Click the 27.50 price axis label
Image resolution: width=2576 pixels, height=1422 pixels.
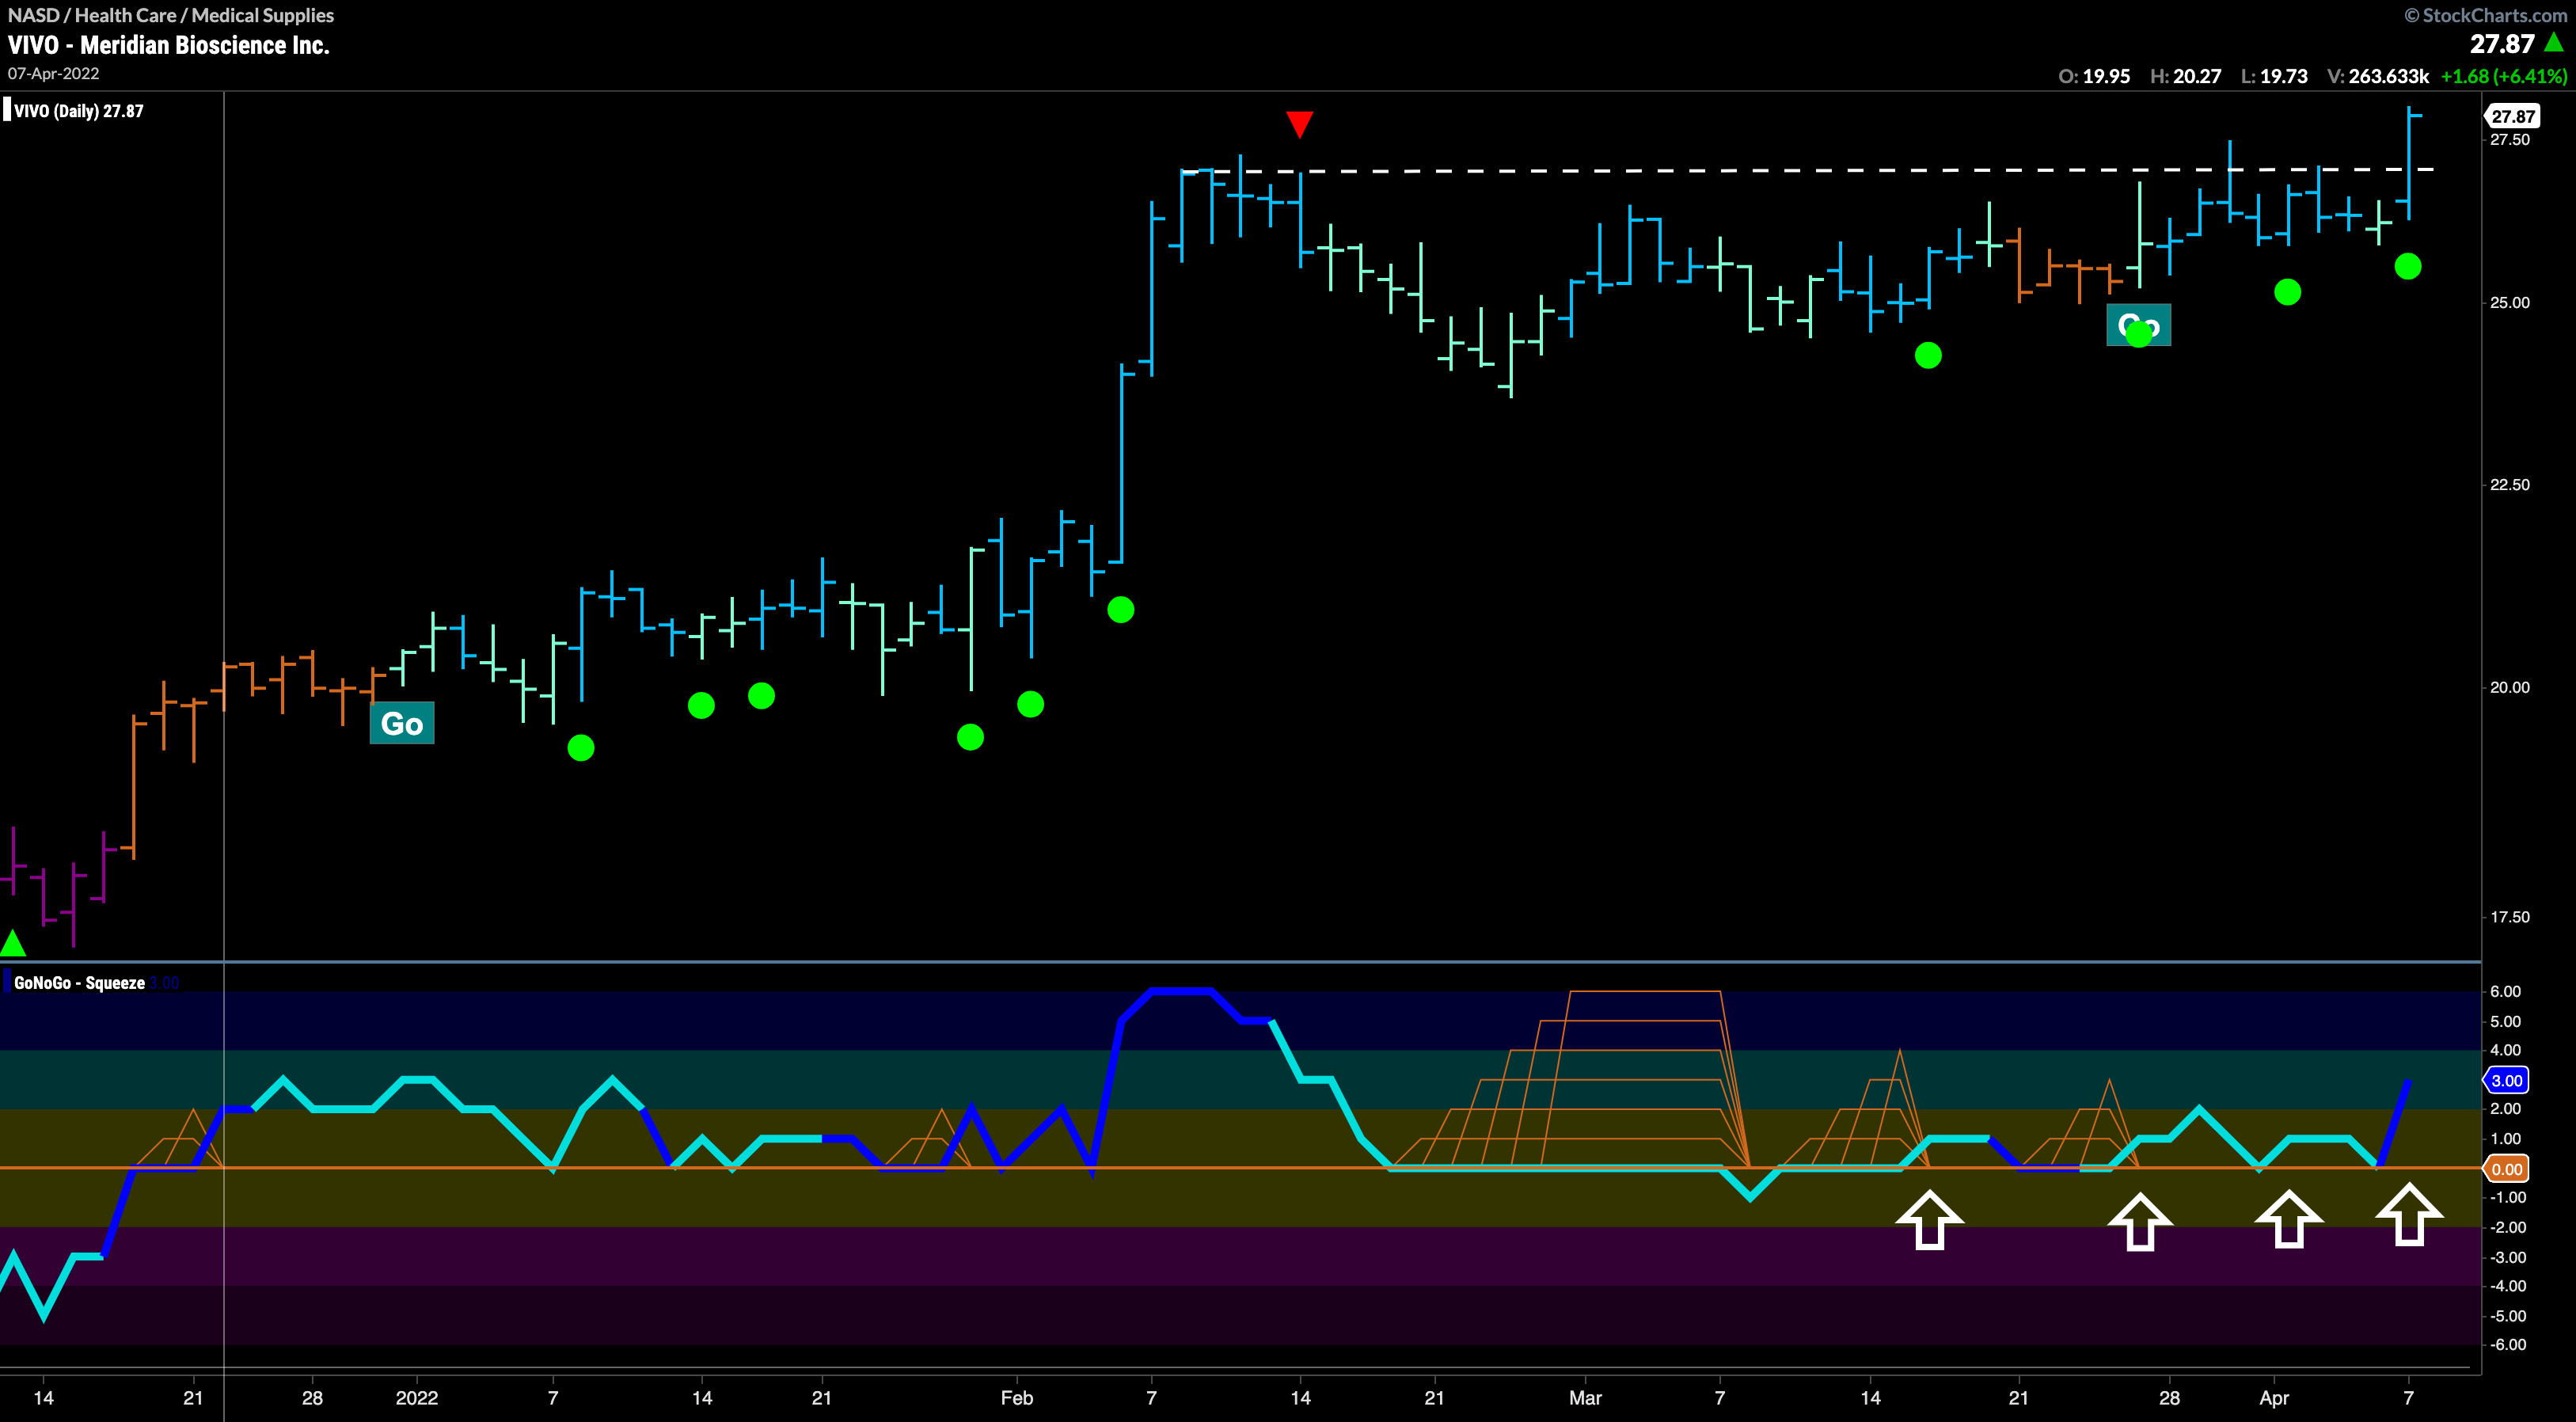(x=2509, y=139)
